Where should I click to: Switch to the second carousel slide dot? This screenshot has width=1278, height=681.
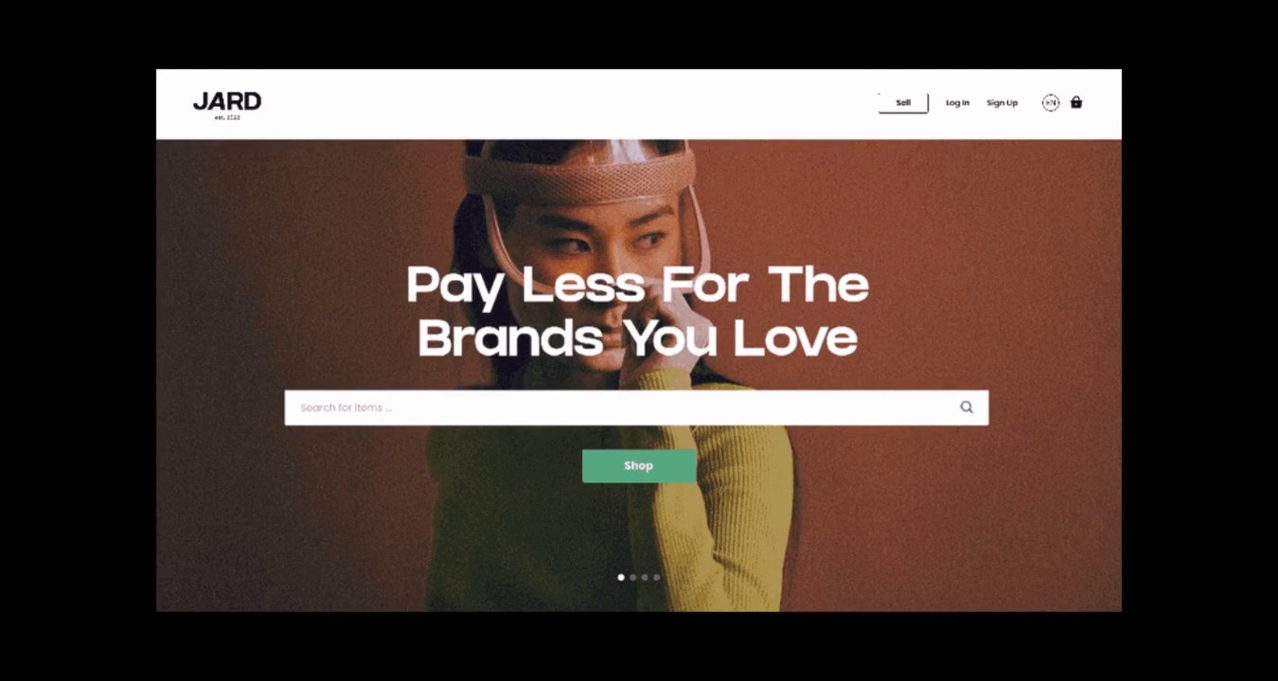[633, 577]
